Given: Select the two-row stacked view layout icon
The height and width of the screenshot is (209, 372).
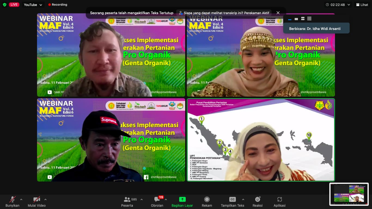Looking at the screenshot, I should (x=303, y=19).
